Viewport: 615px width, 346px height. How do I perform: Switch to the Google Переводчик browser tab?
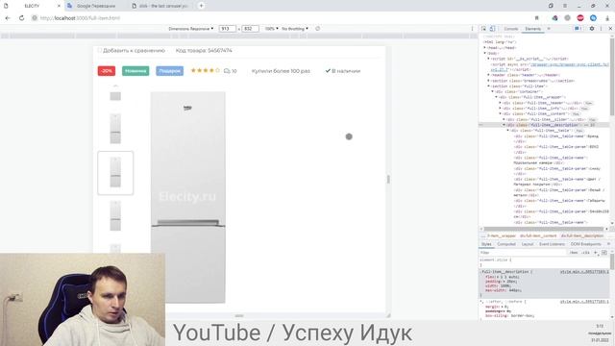pos(96,6)
